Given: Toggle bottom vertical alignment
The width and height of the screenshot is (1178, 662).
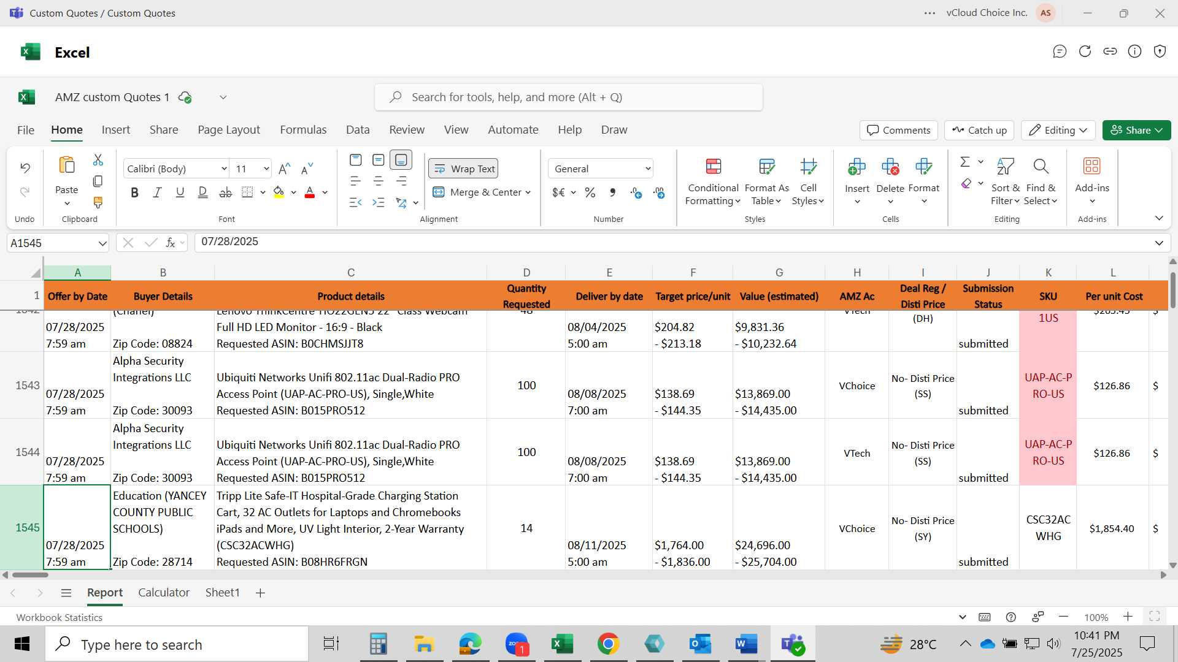Looking at the screenshot, I should (x=401, y=160).
